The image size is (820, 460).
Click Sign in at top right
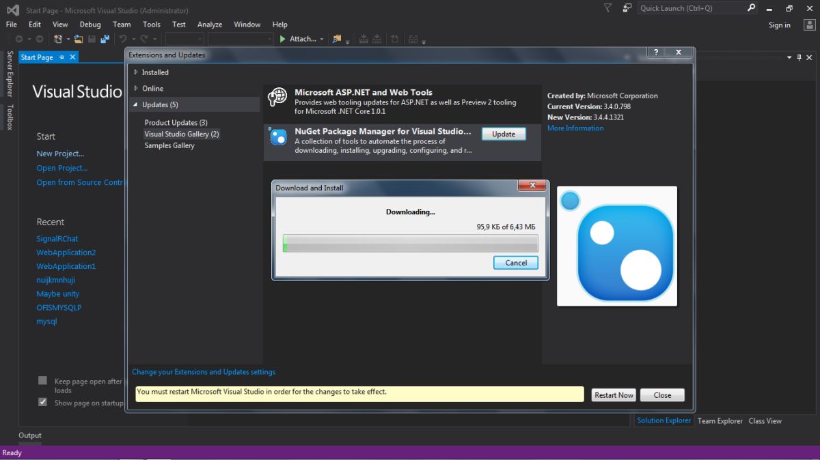tap(779, 25)
